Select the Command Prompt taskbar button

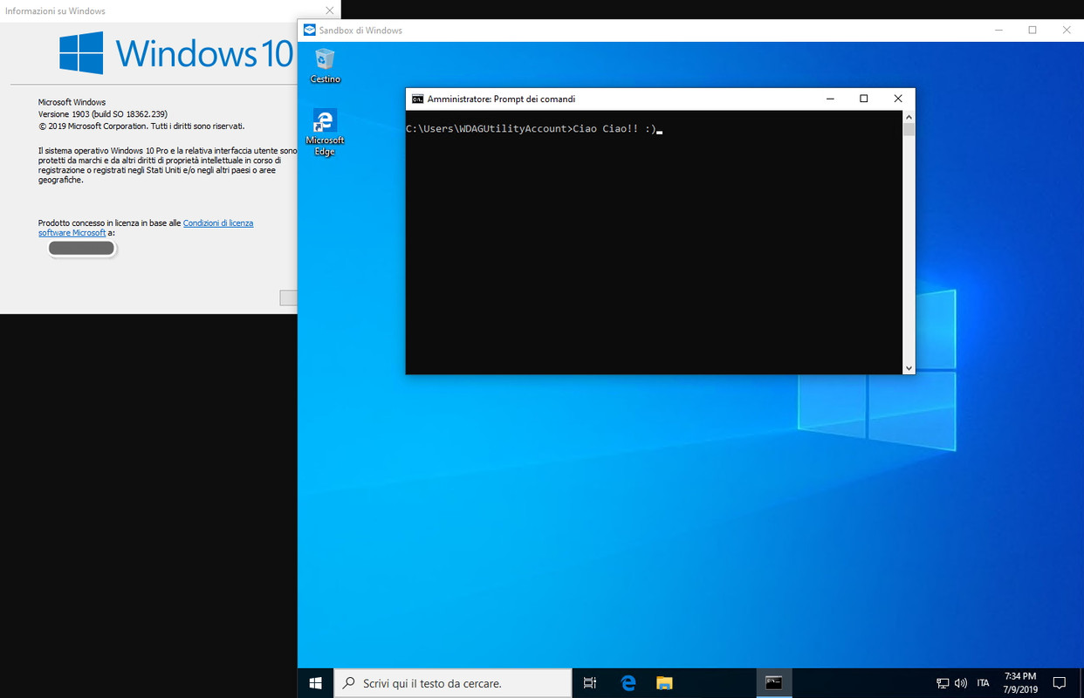click(773, 683)
